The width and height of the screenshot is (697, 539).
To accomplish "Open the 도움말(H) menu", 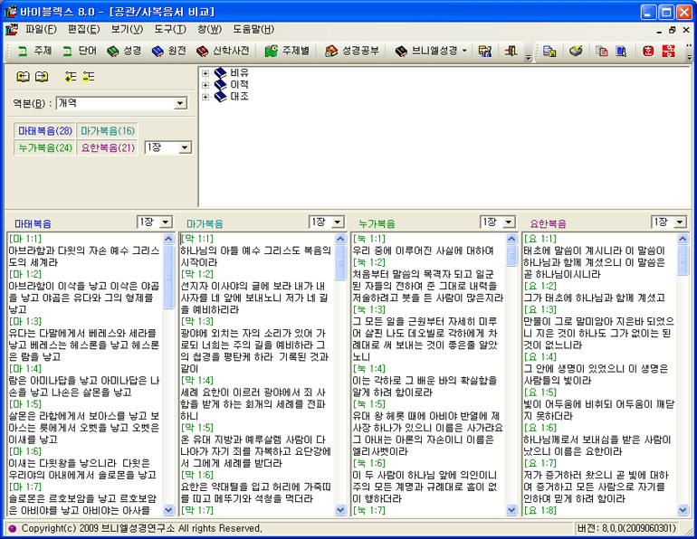I will pyautogui.click(x=253, y=29).
